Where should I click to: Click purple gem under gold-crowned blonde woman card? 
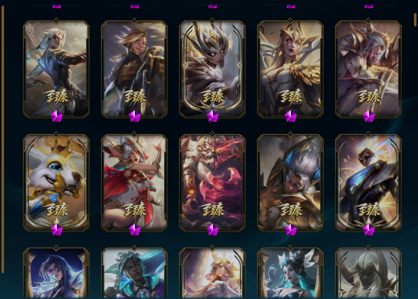[291, 116]
